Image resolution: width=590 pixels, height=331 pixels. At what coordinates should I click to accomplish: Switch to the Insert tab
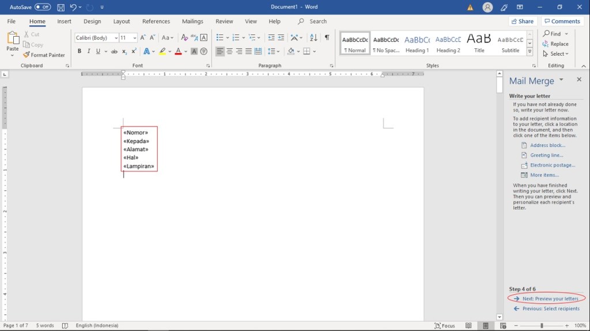coord(64,21)
